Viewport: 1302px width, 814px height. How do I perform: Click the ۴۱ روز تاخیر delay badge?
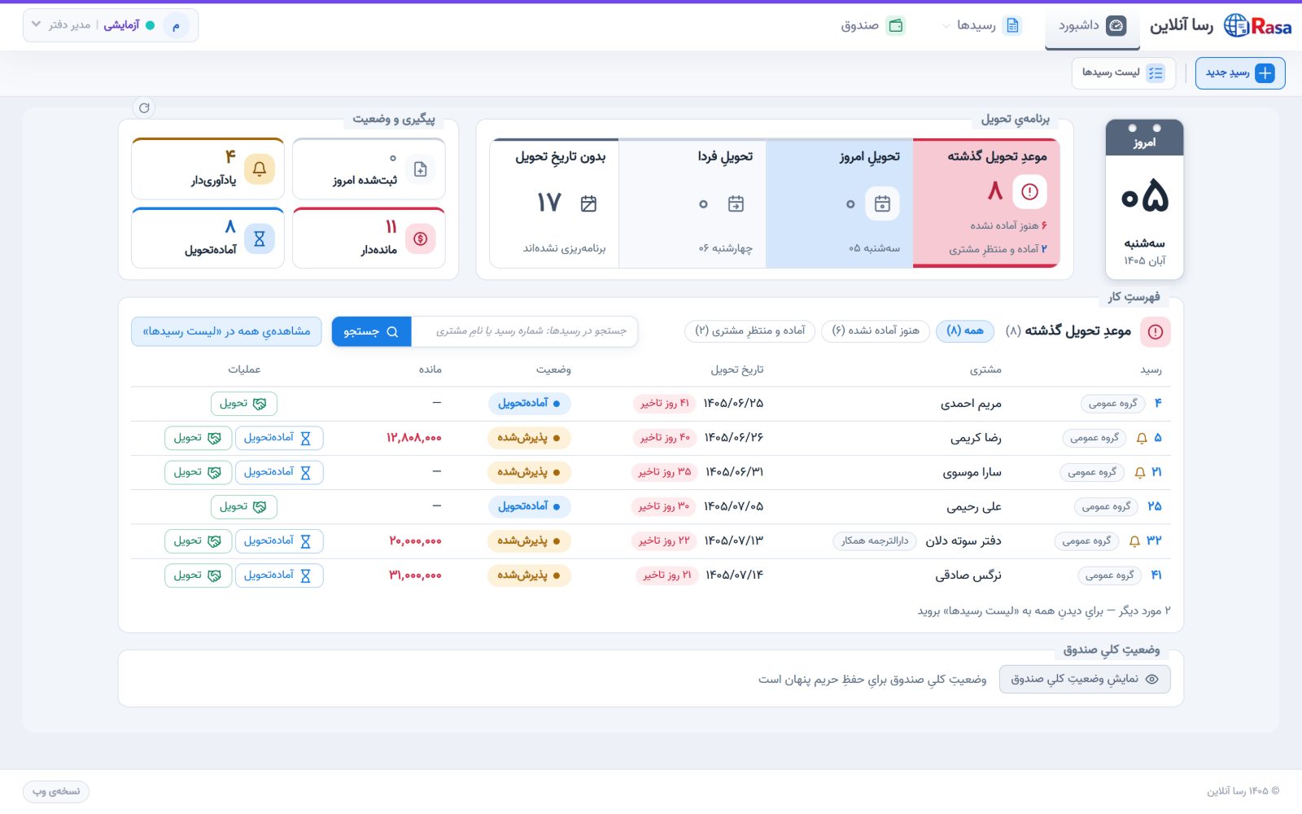665,404
